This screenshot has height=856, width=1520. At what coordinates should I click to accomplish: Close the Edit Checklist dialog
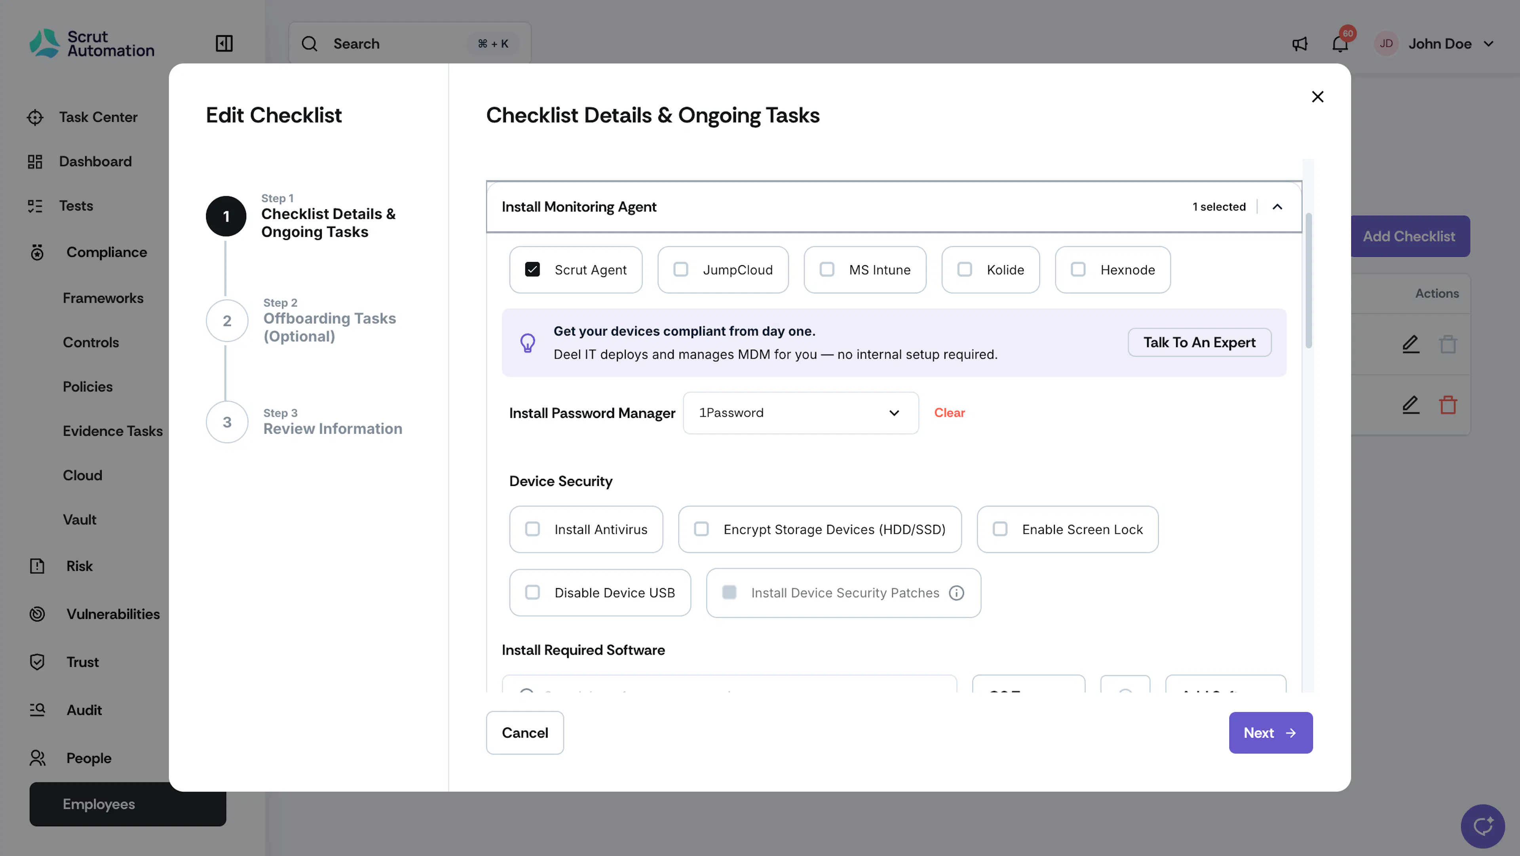(x=1318, y=97)
